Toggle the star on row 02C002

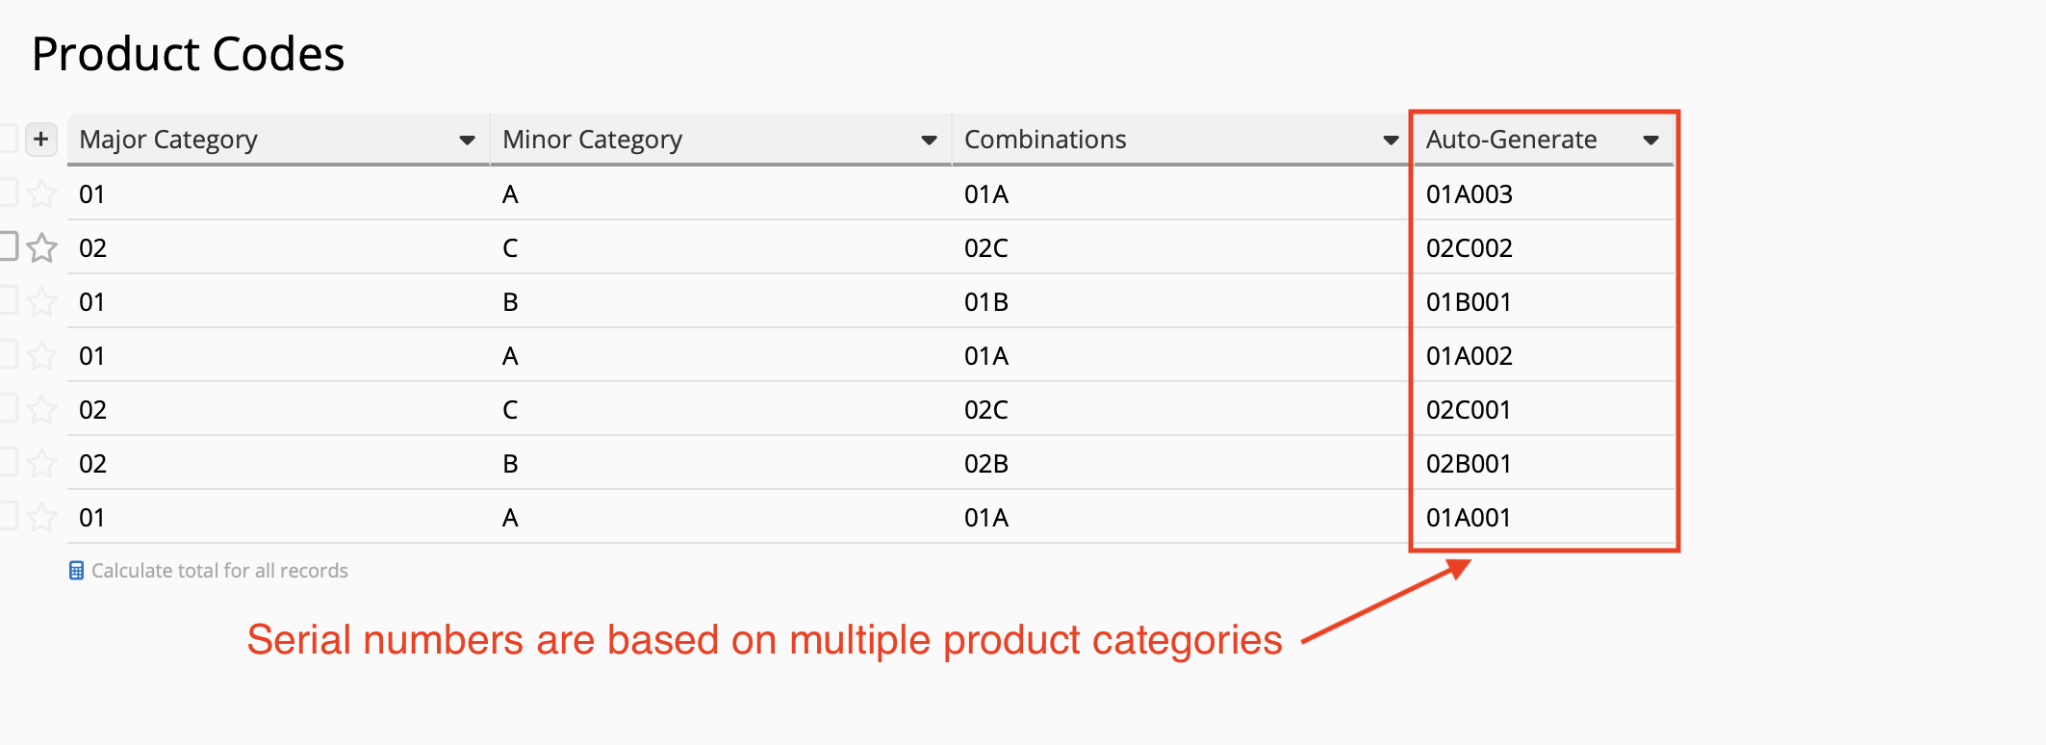pyautogui.click(x=41, y=248)
